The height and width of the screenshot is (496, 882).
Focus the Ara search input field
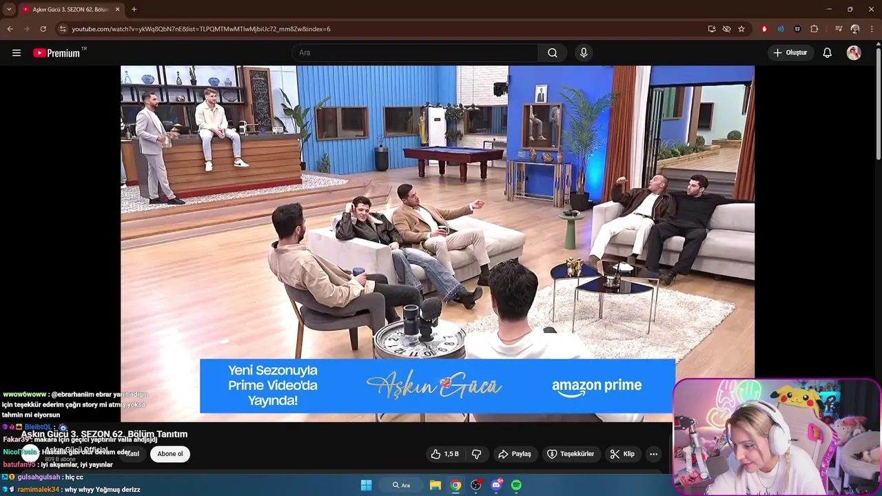[x=415, y=52]
